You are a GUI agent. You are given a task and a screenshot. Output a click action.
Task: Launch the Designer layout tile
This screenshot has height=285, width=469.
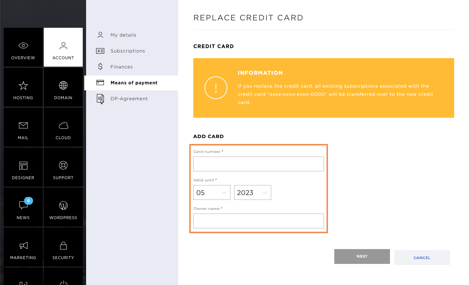pyautogui.click(x=23, y=167)
